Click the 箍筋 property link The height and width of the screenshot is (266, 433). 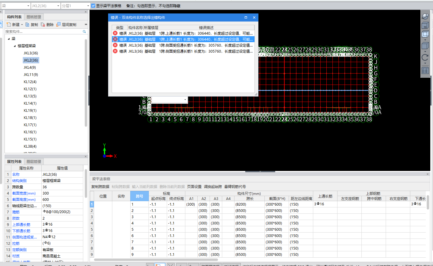coord(16,212)
